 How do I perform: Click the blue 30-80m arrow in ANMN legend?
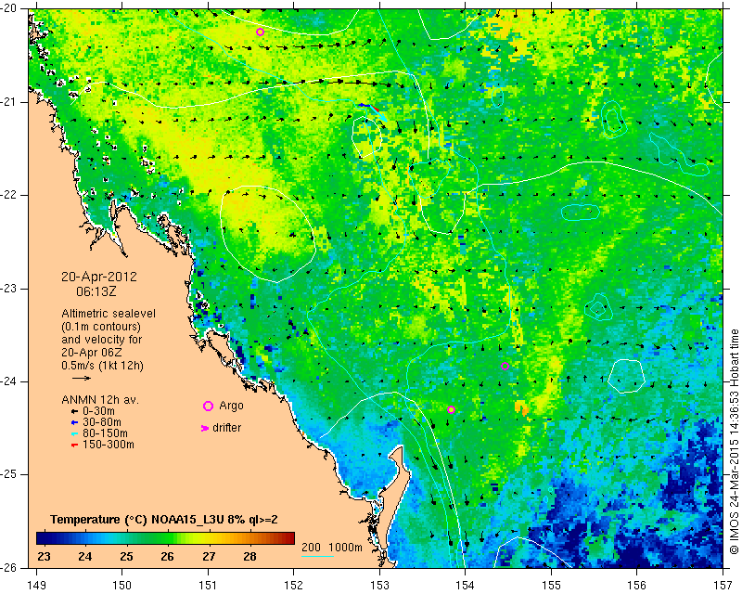74,422
